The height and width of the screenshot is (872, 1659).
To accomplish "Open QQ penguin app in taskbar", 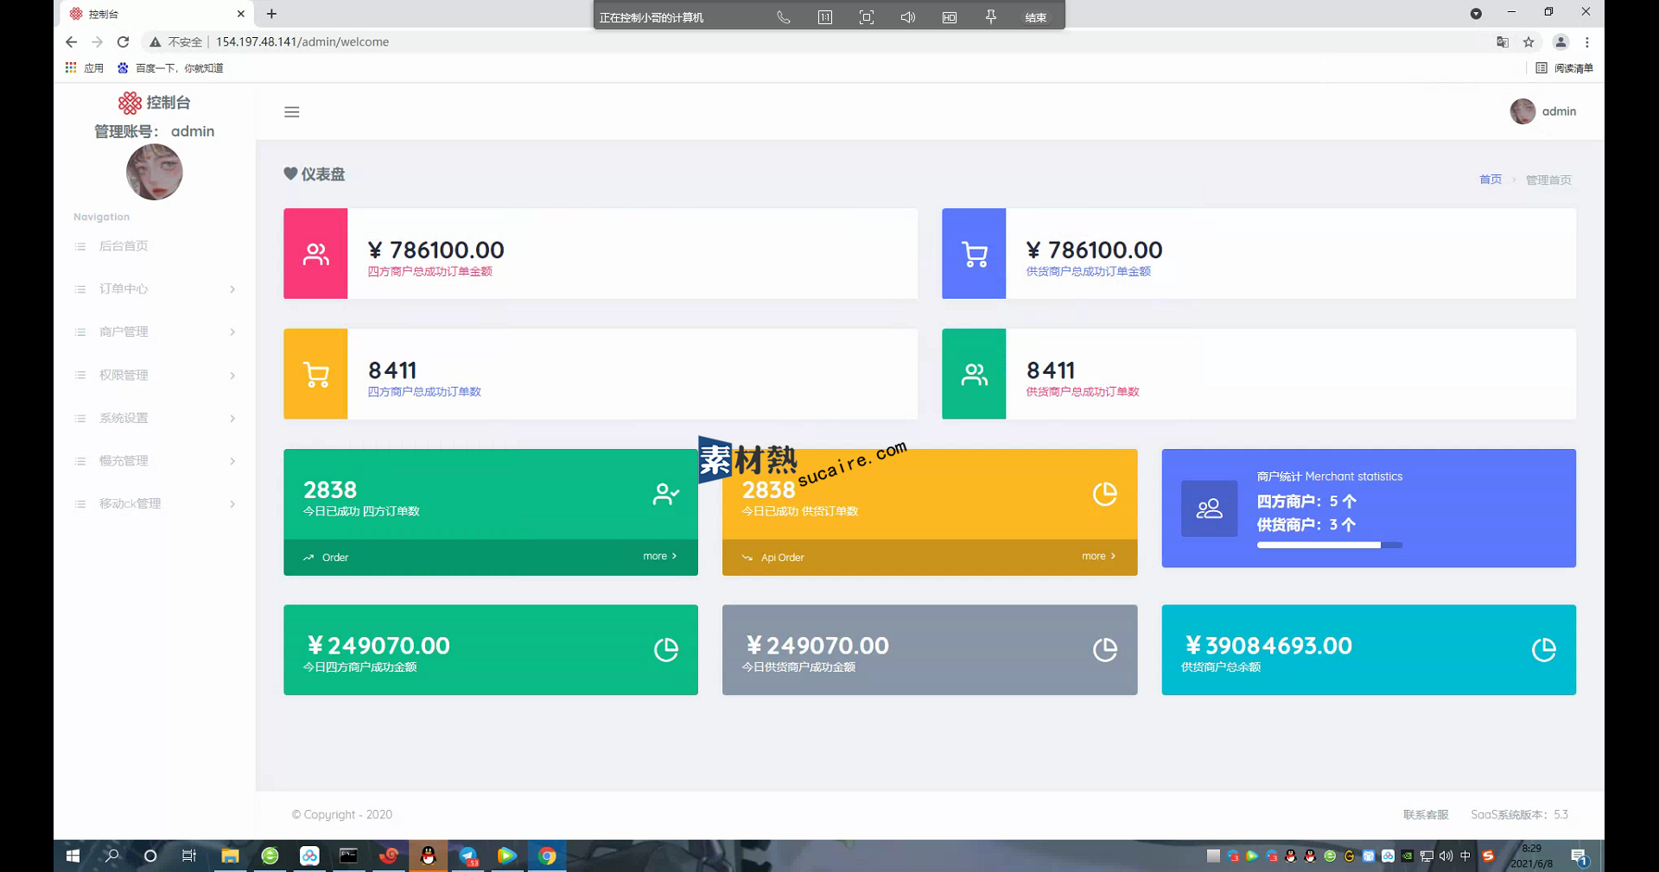I will pyautogui.click(x=428, y=856).
